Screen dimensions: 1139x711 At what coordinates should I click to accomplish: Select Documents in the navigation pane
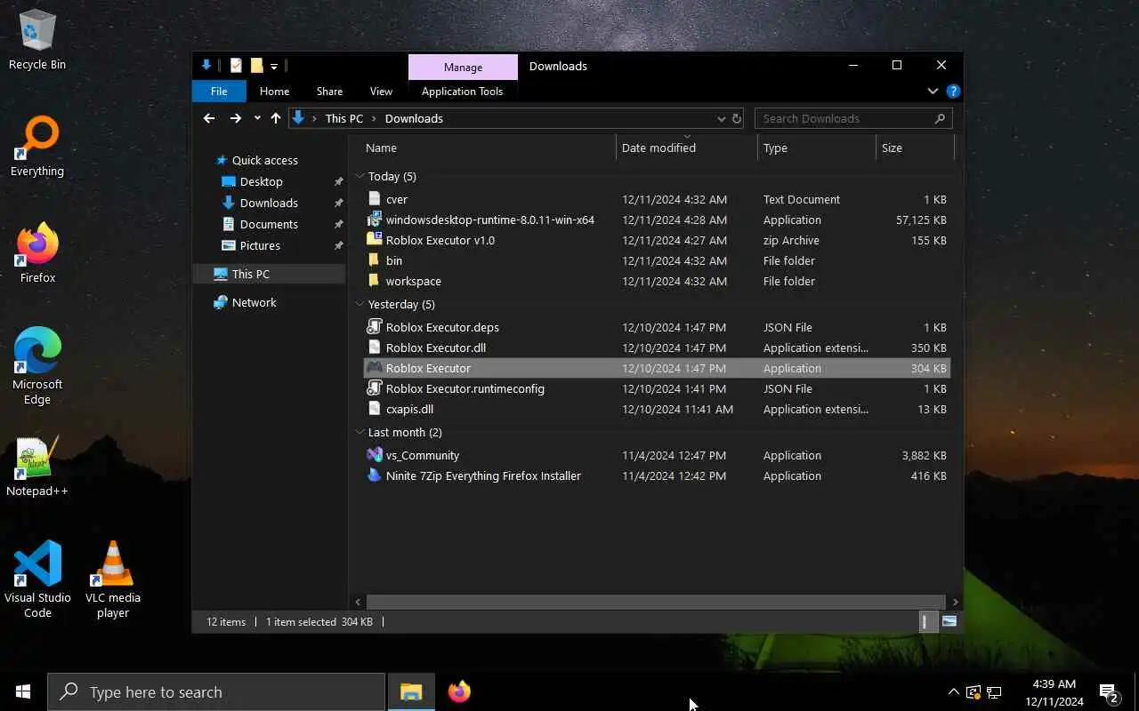269,224
